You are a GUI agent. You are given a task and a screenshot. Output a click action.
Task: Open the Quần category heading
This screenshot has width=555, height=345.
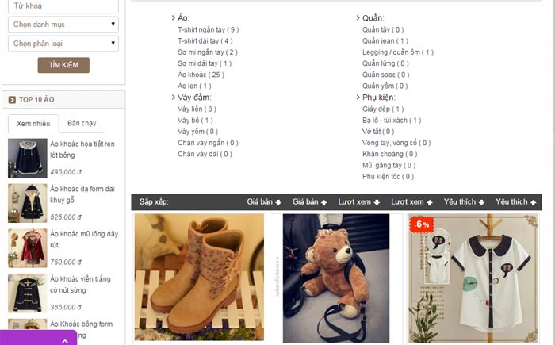[373, 17]
